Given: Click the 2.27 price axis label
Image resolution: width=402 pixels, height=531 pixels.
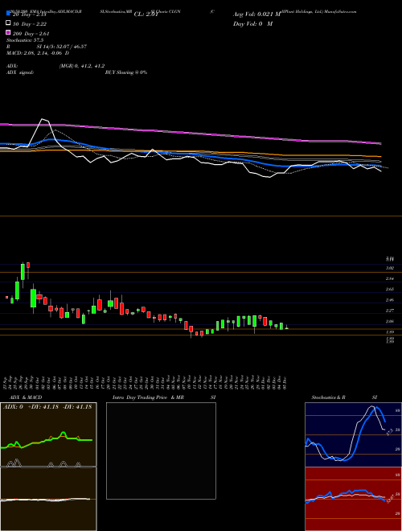Looking at the screenshot, I should click(389, 311).
